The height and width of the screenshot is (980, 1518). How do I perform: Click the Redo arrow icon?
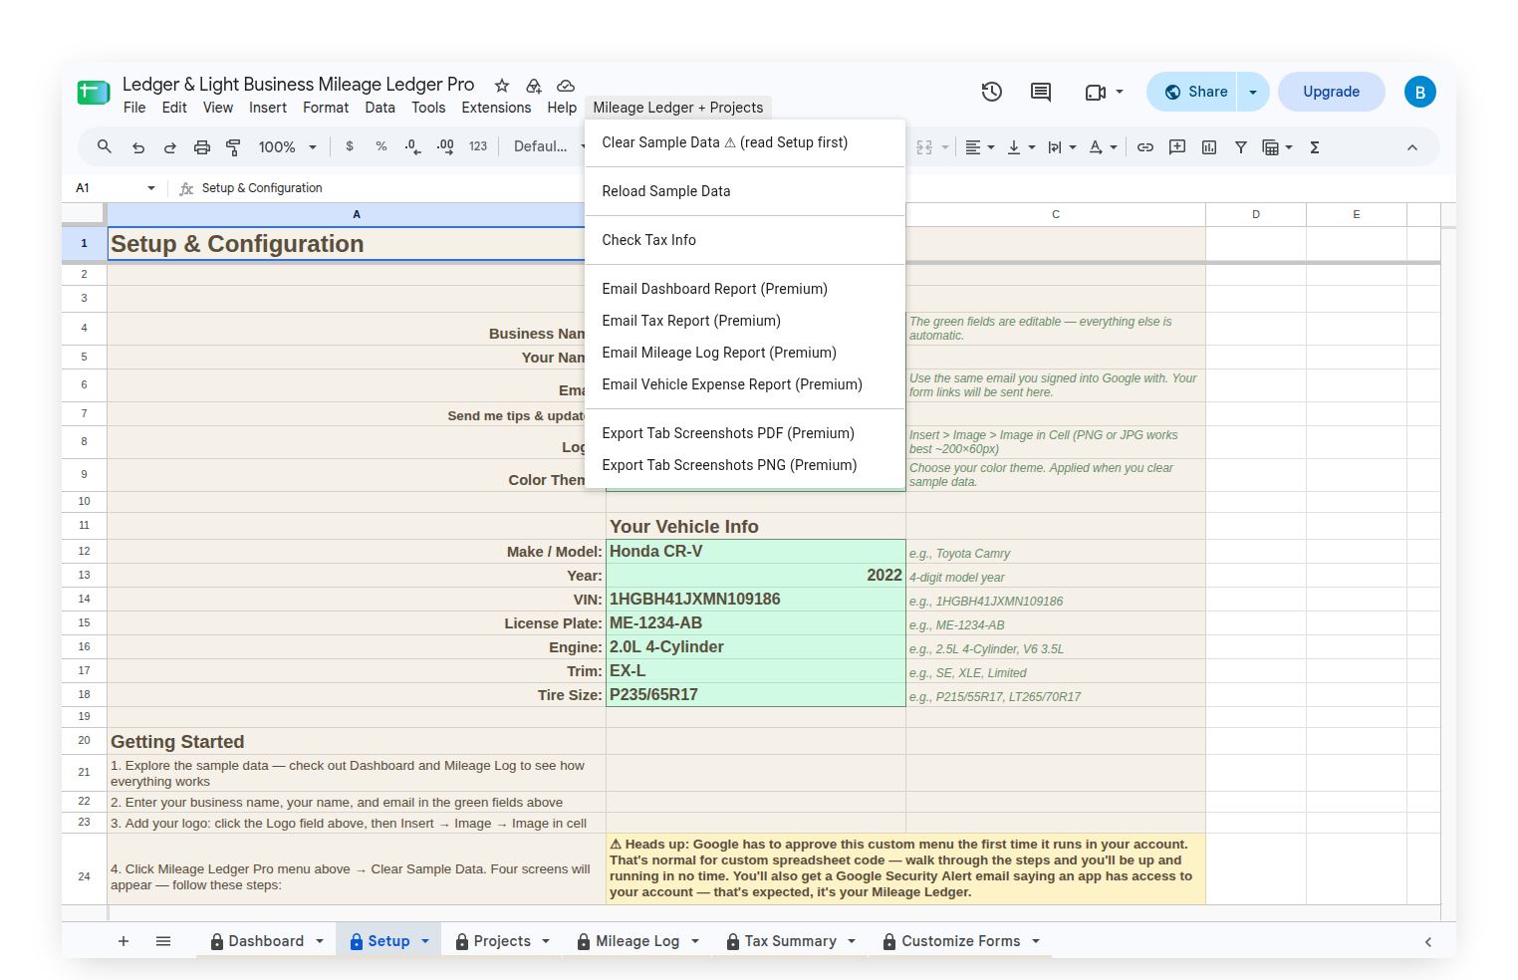pos(170,147)
